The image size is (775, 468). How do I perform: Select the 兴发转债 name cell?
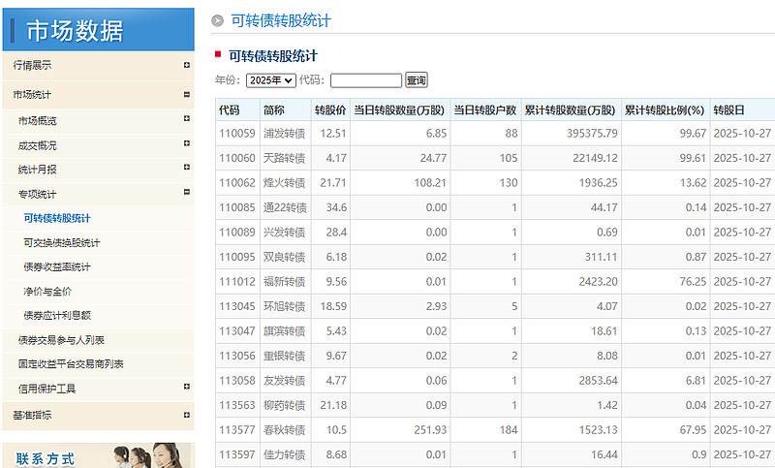coord(284,233)
